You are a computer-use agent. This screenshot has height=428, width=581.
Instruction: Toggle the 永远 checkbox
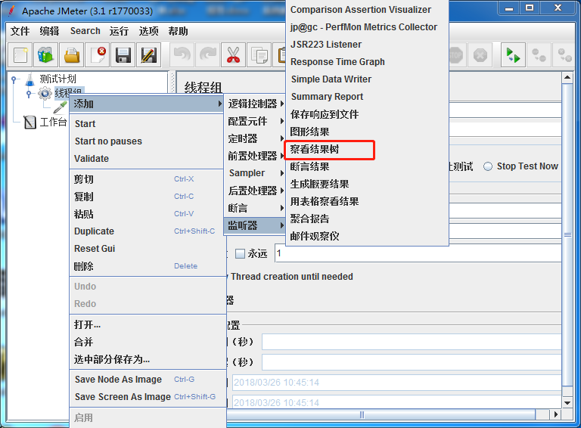pyautogui.click(x=240, y=253)
